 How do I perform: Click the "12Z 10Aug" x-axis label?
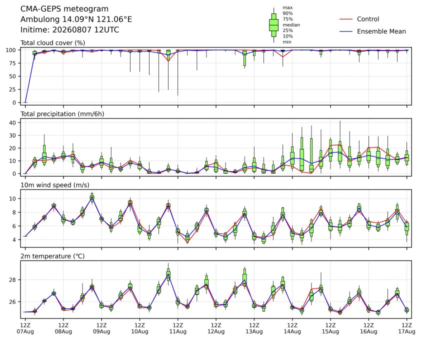tap(139, 328)
